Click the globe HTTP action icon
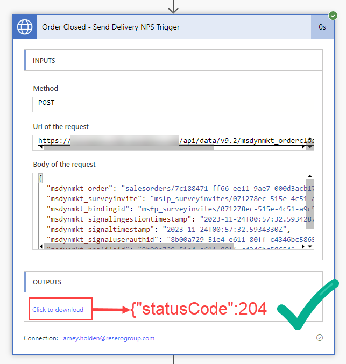 point(25,27)
